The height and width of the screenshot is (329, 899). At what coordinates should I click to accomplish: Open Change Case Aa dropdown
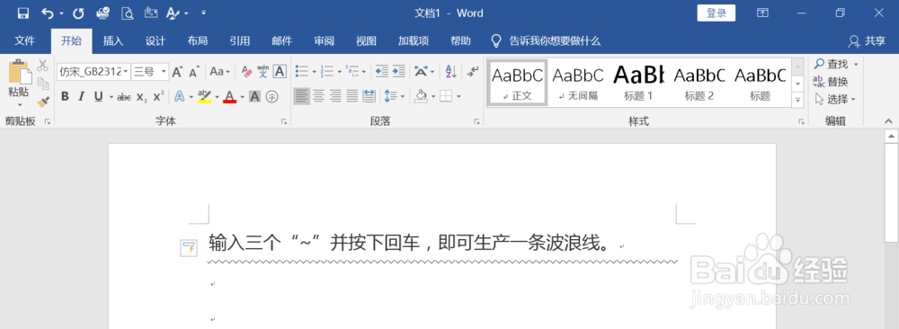[x=220, y=72]
